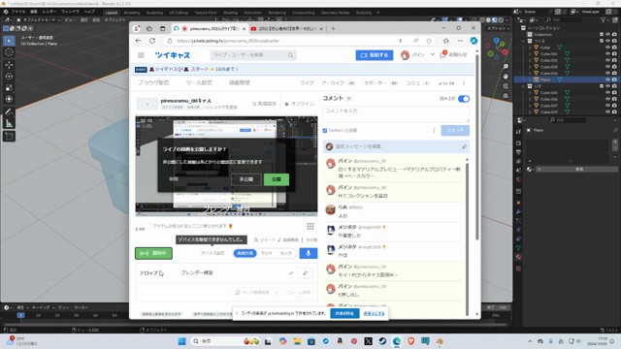Viewport: 621px width, 349px height.
Task: Open the Object Mode dropdown
Action: pyautogui.click(x=39, y=19)
